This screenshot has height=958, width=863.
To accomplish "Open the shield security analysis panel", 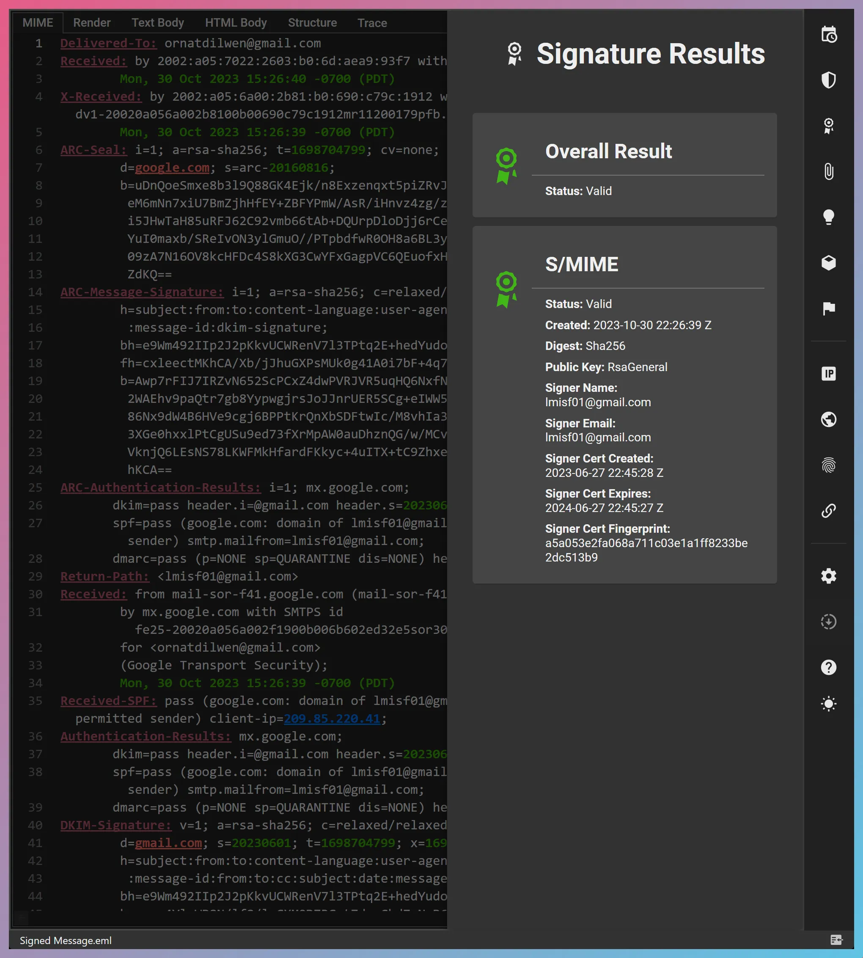I will click(x=829, y=80).
